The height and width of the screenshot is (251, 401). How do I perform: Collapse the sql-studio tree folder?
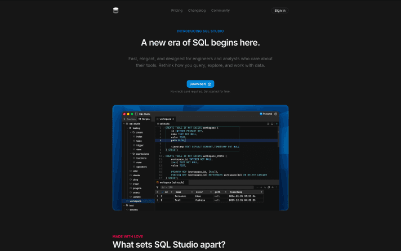click(124, 124)
